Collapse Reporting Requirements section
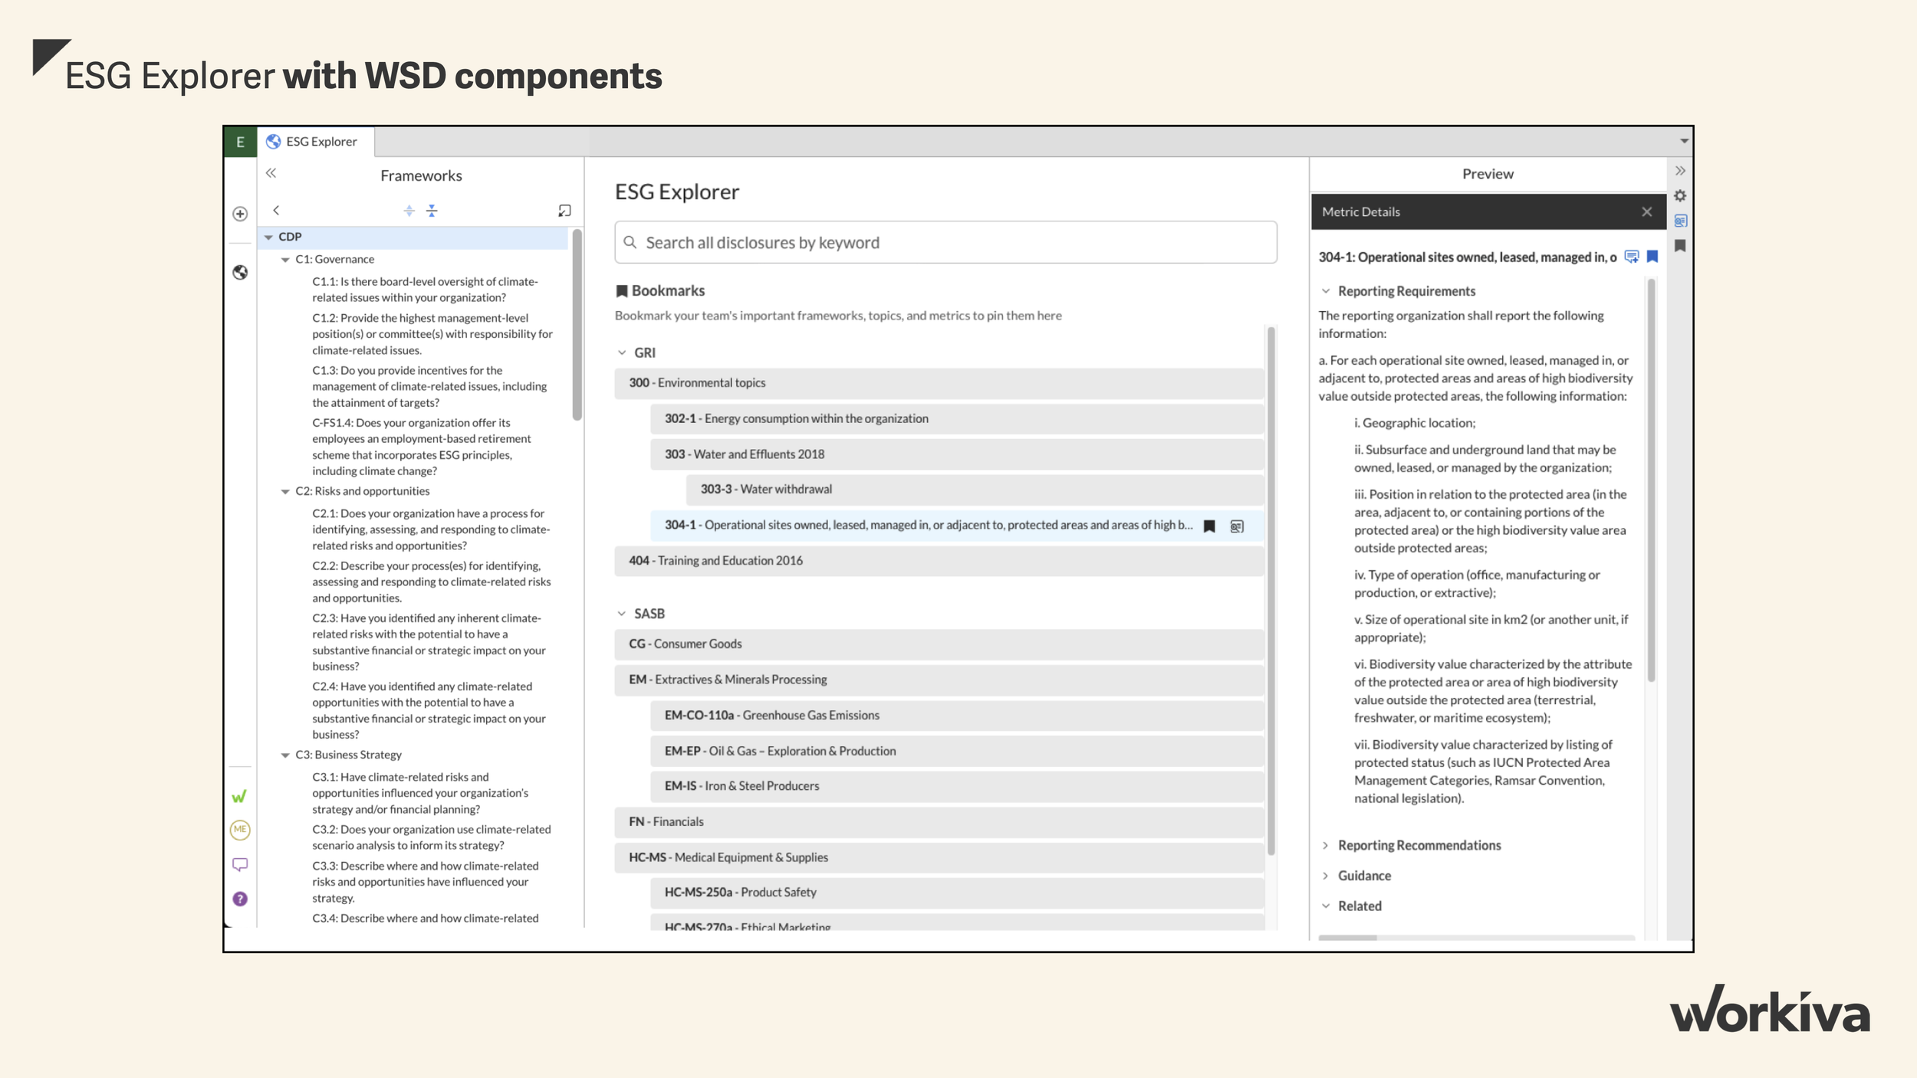Image resolution: width=1917 pixels, height=1078 pixels. (1325, 291)
